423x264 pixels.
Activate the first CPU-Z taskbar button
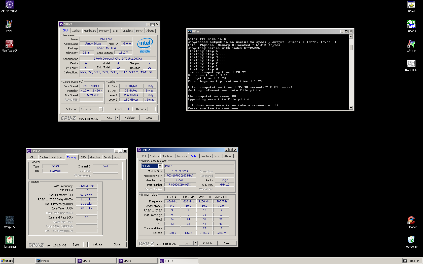[97, 261]
